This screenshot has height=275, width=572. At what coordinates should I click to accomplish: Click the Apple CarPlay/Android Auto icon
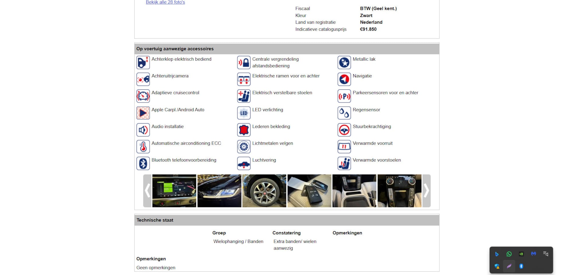point(143,113)
